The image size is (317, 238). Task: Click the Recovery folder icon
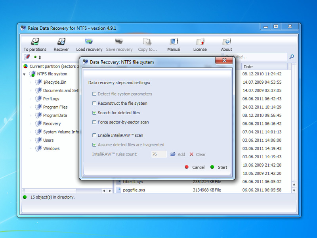click(38, 124)
